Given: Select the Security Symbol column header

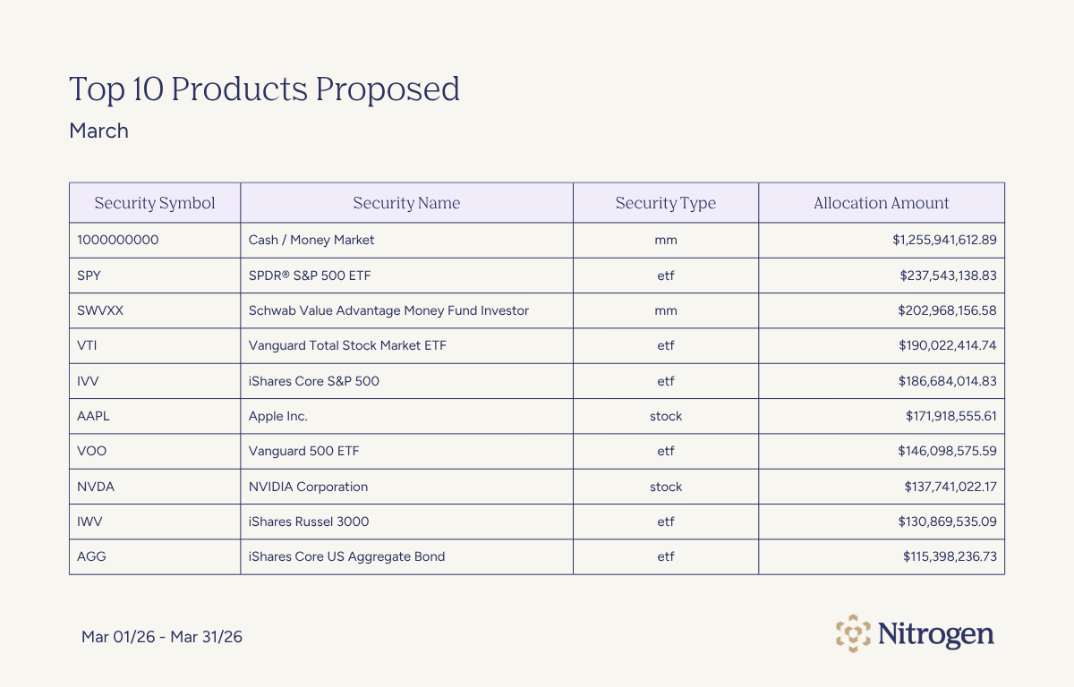Looking at the screenshot, I should coord(155,203).
